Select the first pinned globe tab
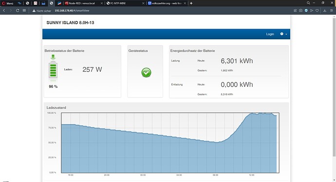Screen dimensions: 336x182 [27, 3]
